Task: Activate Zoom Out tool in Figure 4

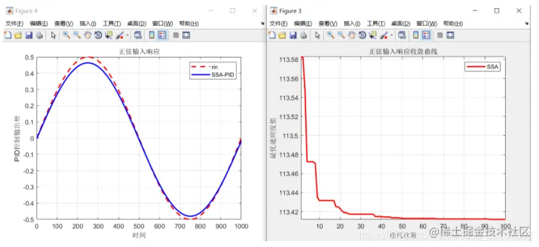Action: (x=77, y=35)
